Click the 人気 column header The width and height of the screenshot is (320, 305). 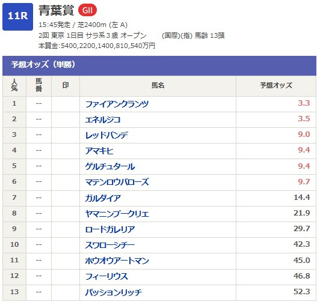[14, 86]
